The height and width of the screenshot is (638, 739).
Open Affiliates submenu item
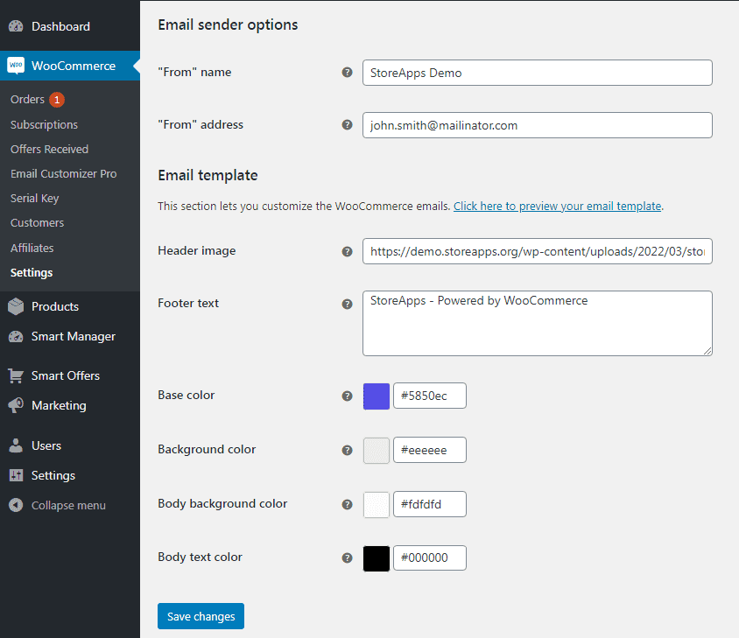coord(32,248)
